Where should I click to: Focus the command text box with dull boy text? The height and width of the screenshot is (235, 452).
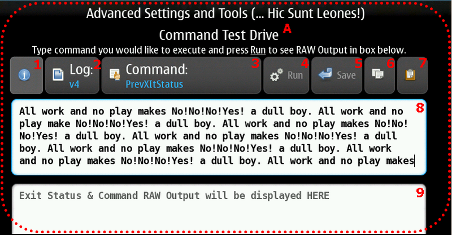pos(219,137)
